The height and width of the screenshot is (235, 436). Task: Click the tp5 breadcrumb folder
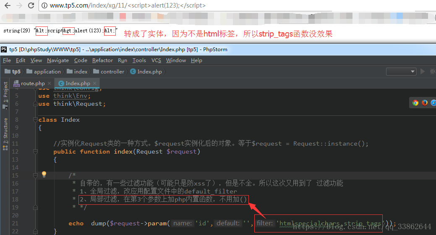[13, 71]
